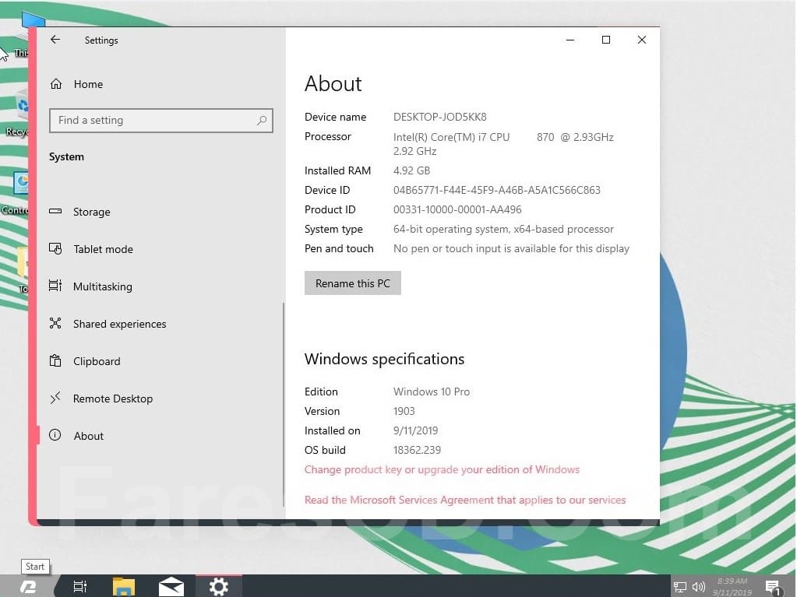Image resolution: width=797 pixels, height=597 pixels.
Task: Close the Settings window
Action: tap(641, 40)
